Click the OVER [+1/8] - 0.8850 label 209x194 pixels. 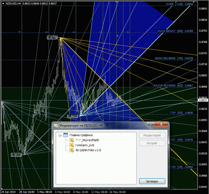[180, 4]
